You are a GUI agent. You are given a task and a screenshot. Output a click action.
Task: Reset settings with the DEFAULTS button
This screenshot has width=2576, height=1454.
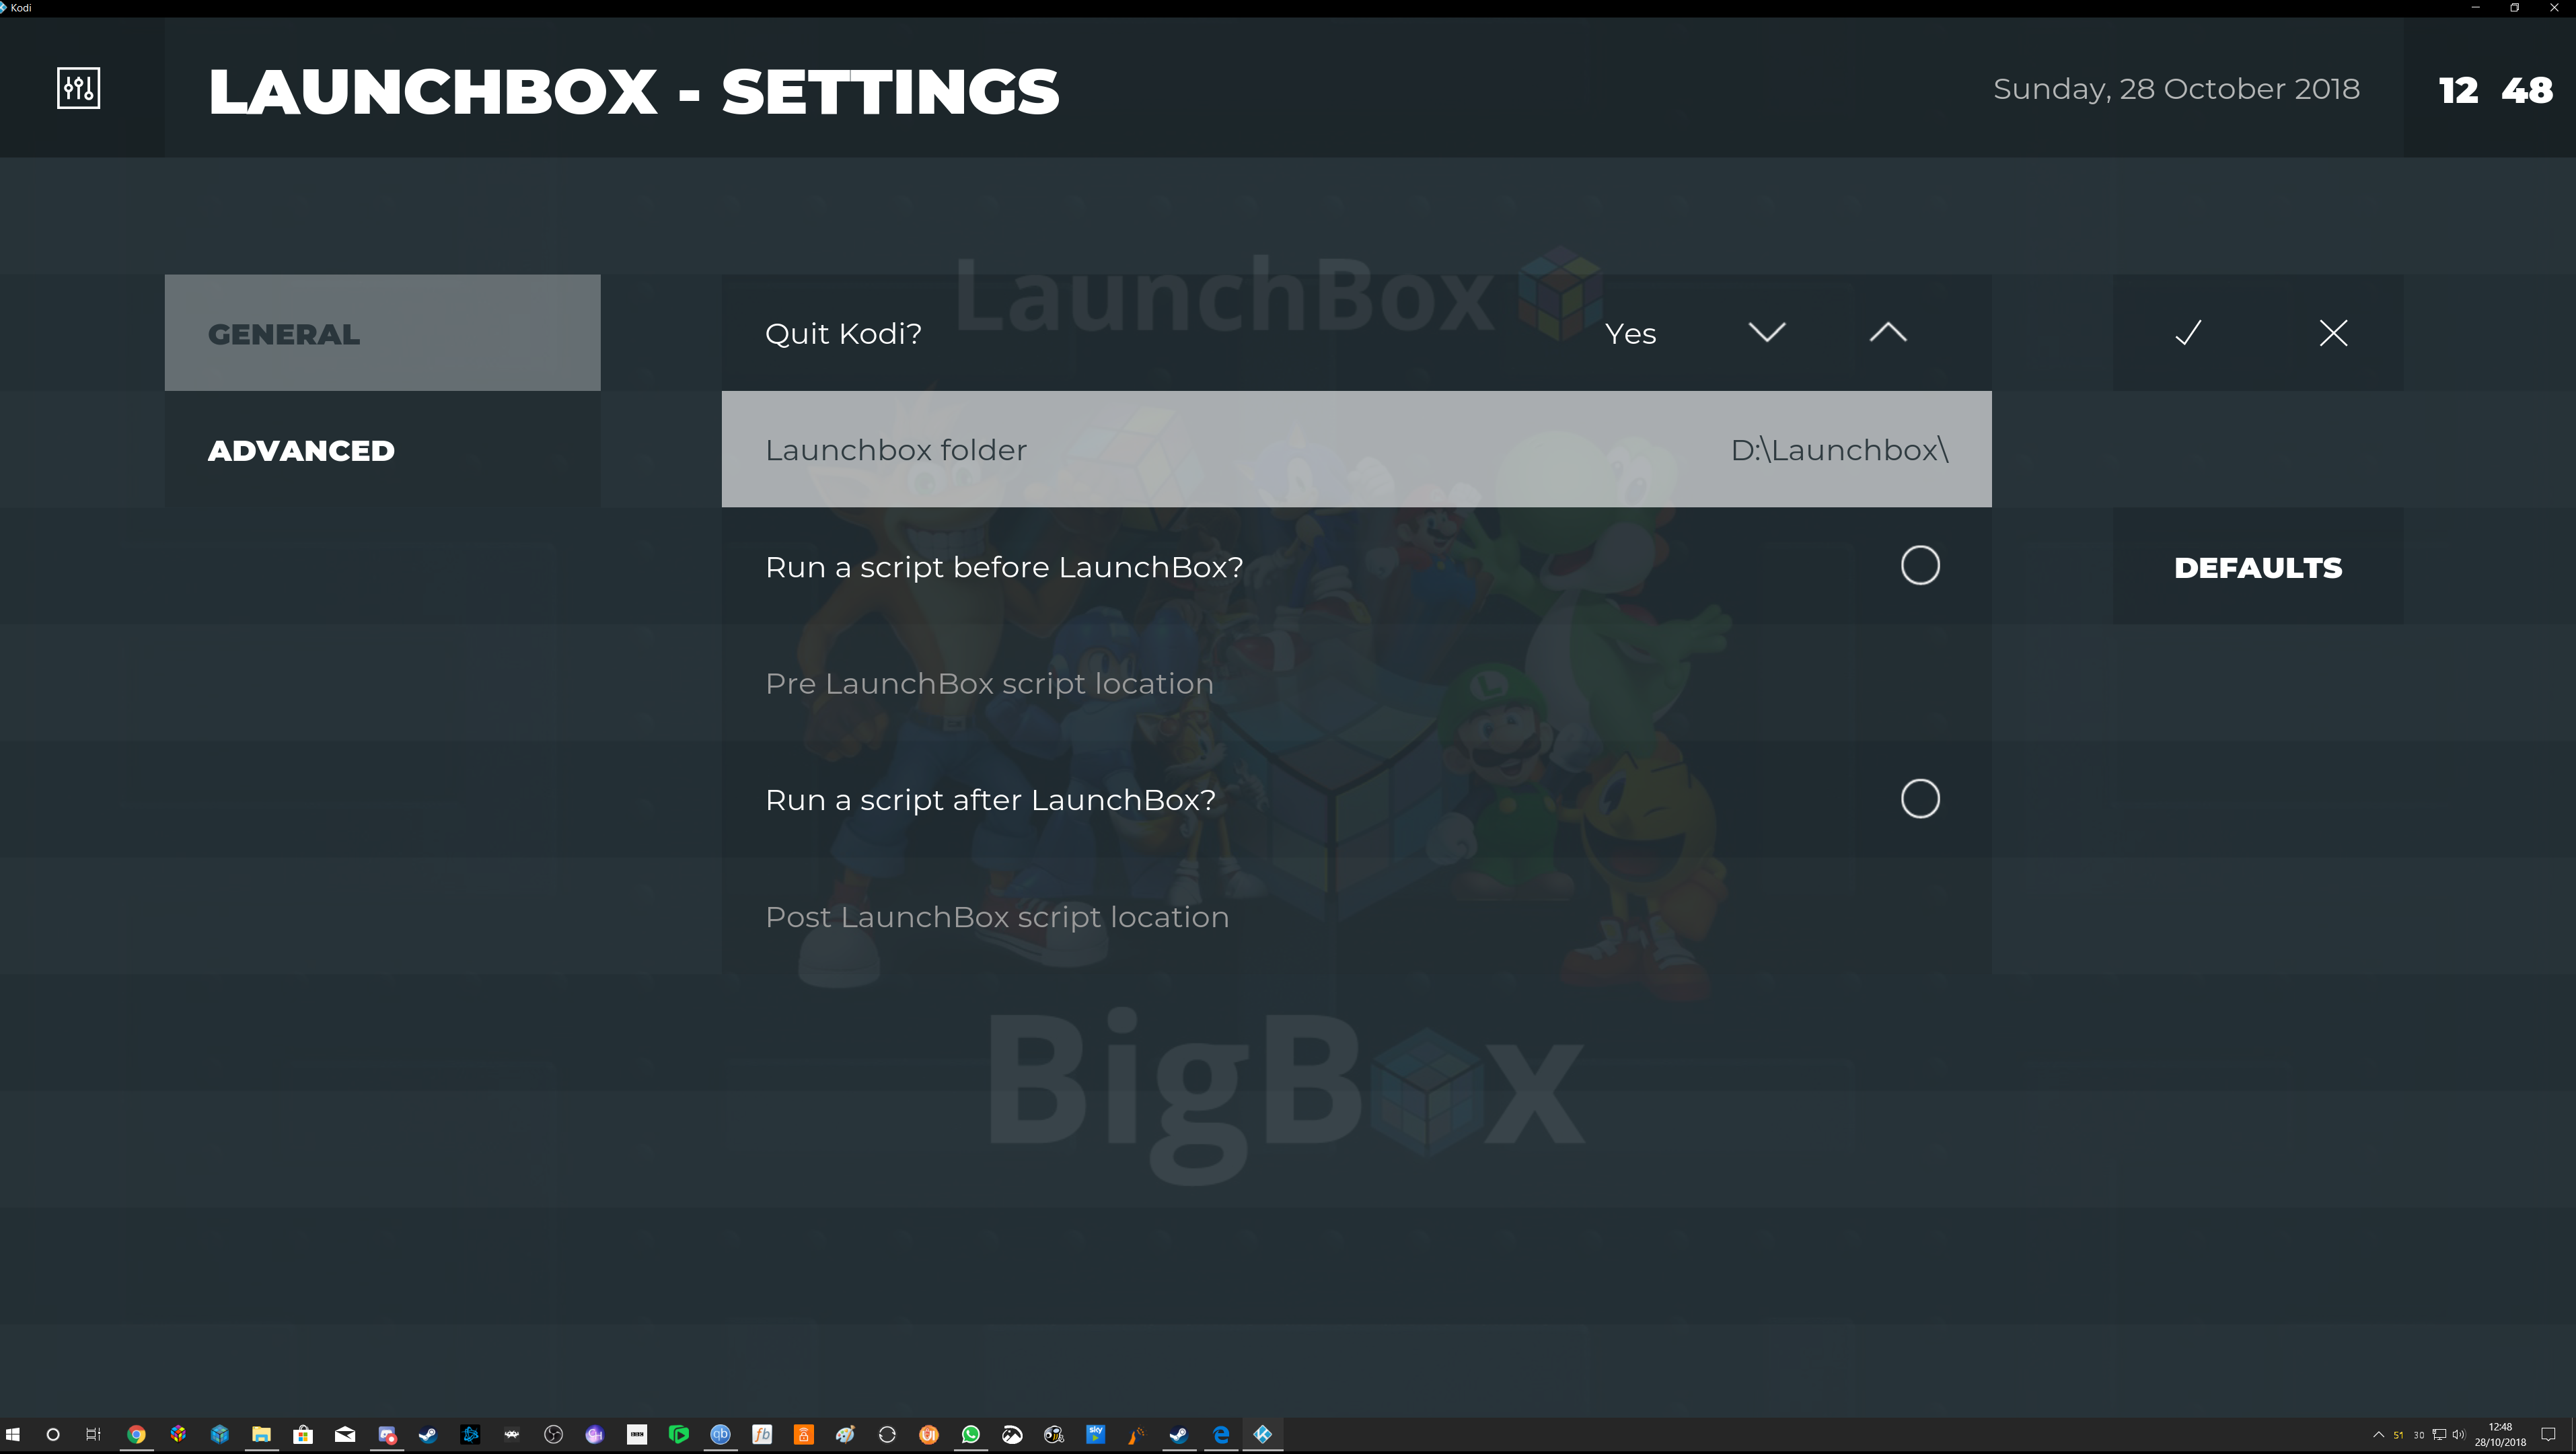2258,567
